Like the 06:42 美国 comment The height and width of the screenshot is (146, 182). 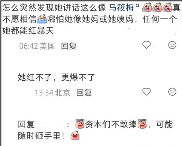pyautogui.click(x=147, y=45)
